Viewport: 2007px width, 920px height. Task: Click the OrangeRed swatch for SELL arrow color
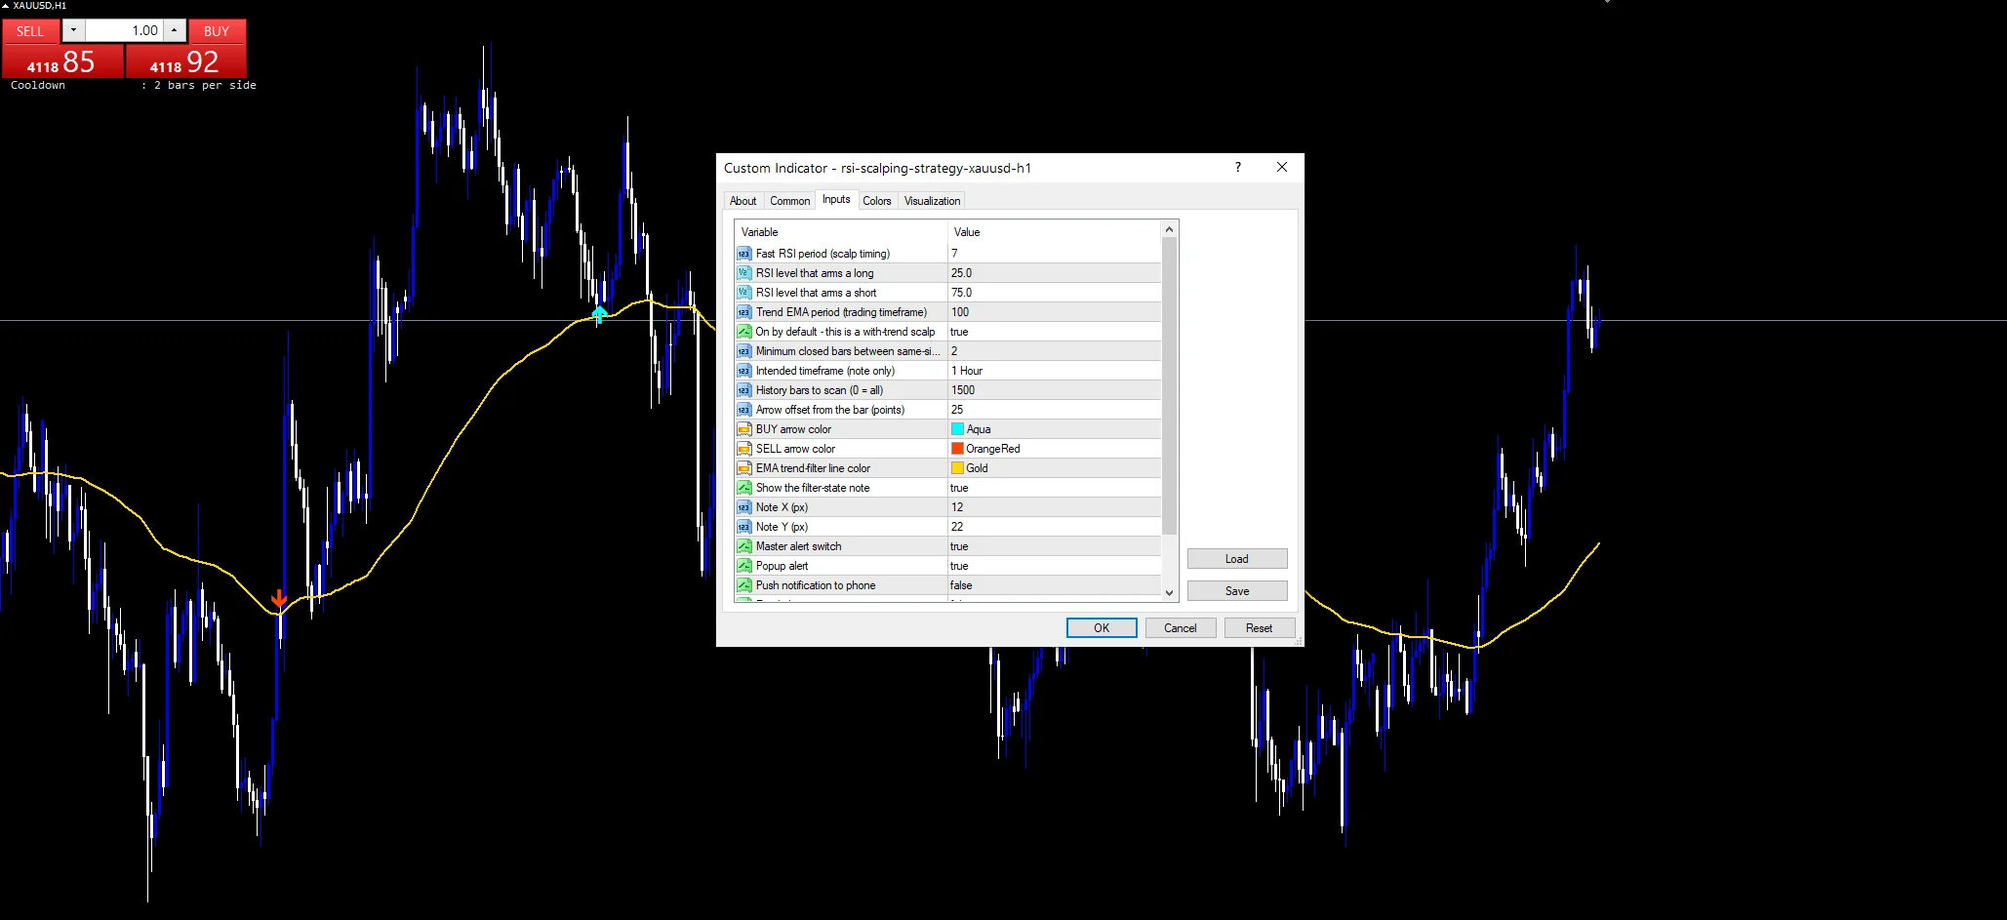pos(957,449)
